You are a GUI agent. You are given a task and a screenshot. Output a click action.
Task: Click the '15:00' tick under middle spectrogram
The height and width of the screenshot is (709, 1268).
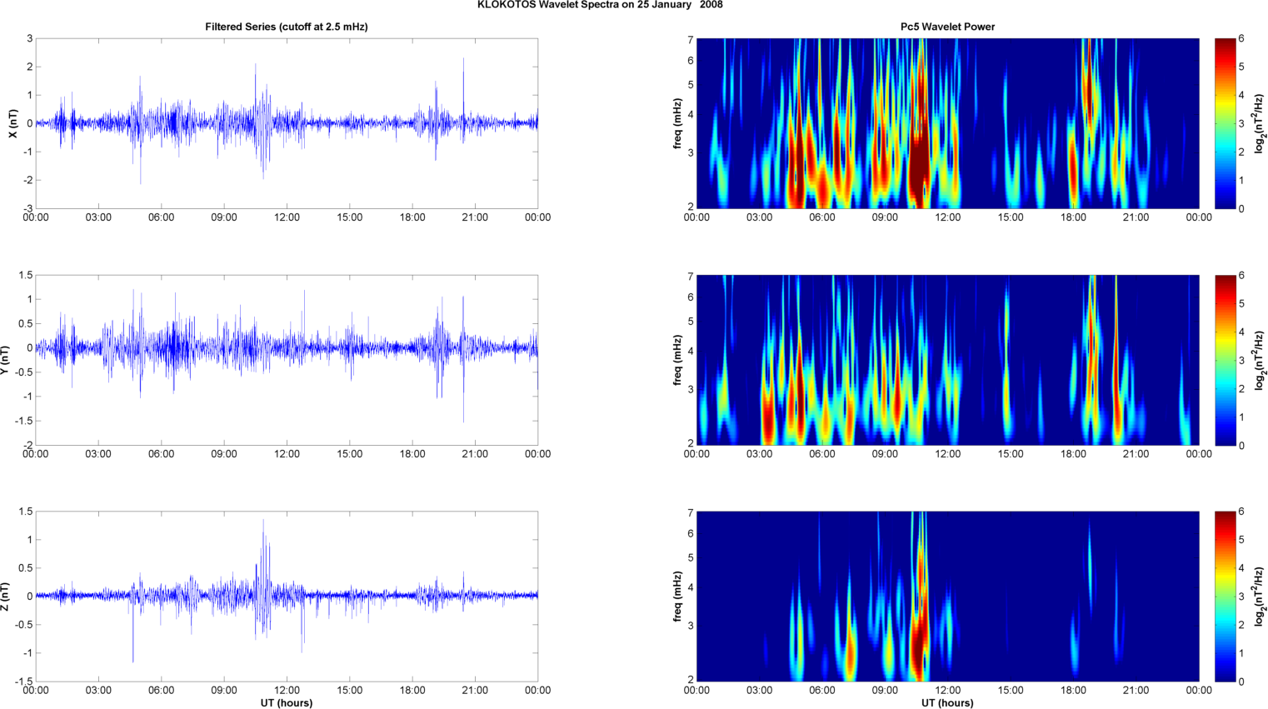(1011, 454)
